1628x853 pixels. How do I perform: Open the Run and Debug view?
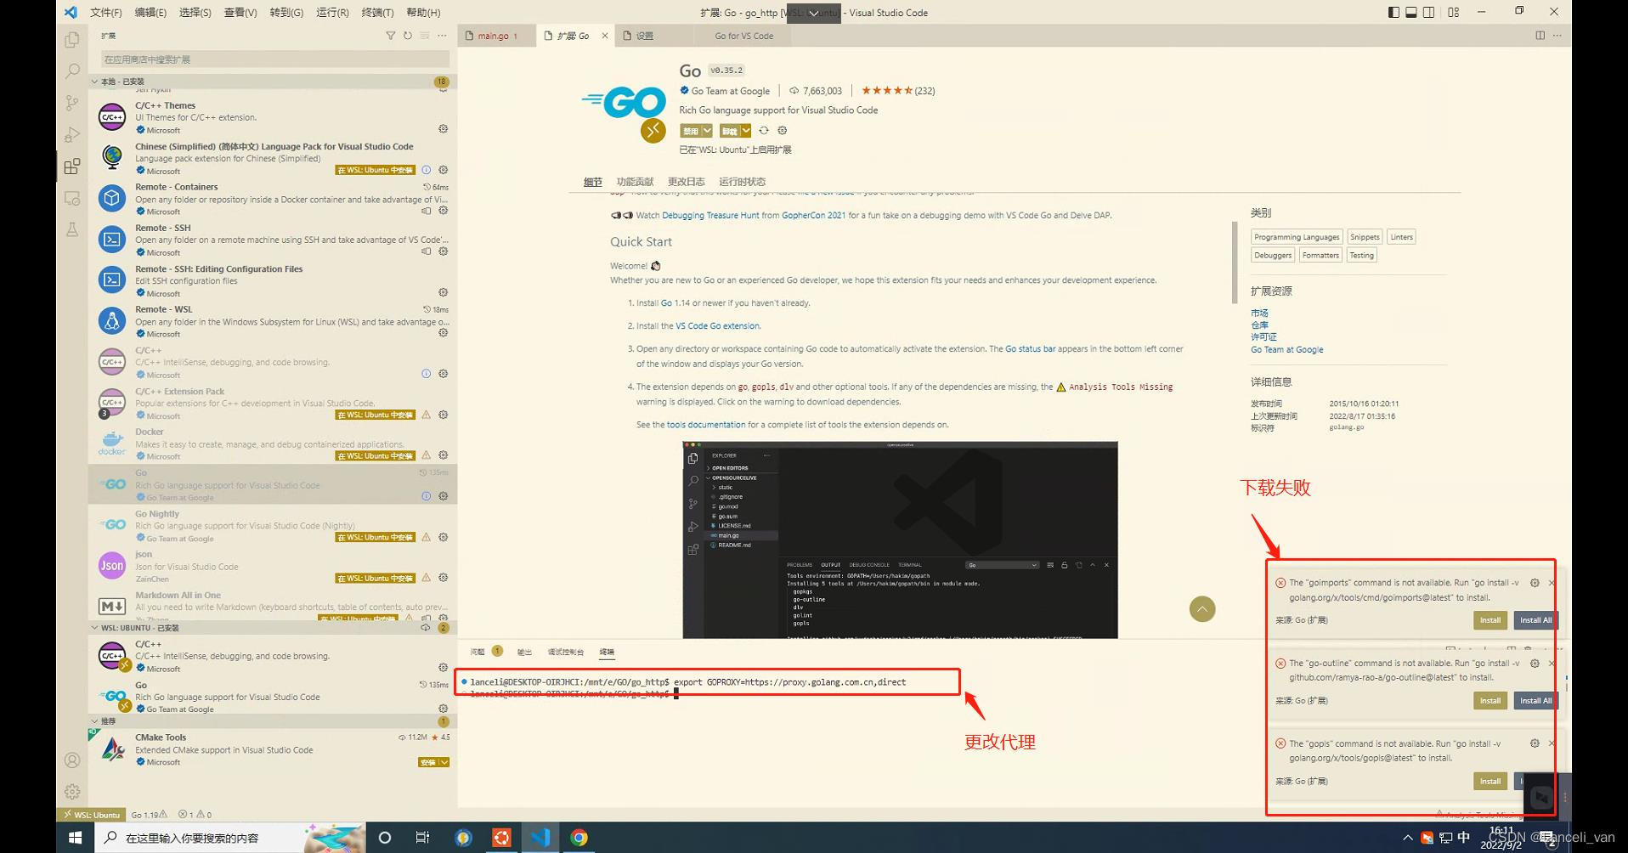click(x=71, y=134)
